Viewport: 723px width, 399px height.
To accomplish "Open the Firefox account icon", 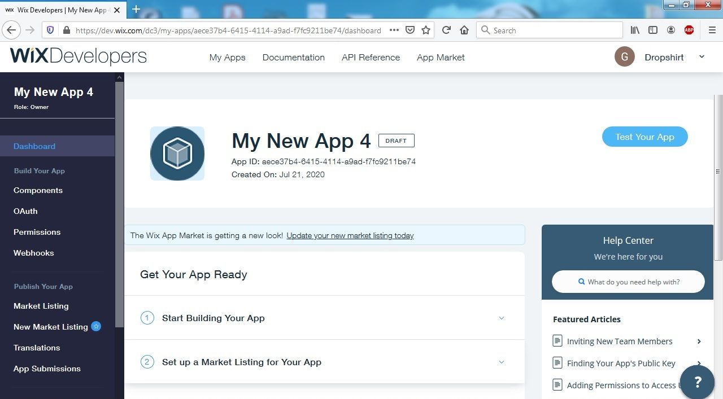I will [x=671, y=30].
